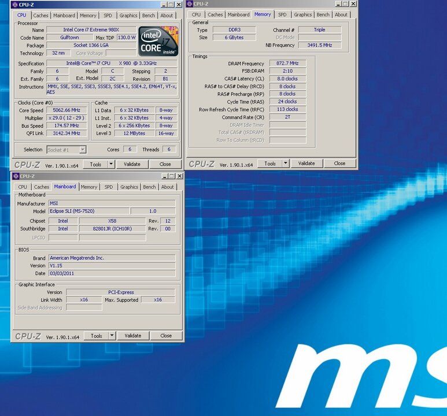The width and height of the screenshot is (447, 416).
Task: Click the Core Speed value 5062.66 MHz
Action: 67,110
